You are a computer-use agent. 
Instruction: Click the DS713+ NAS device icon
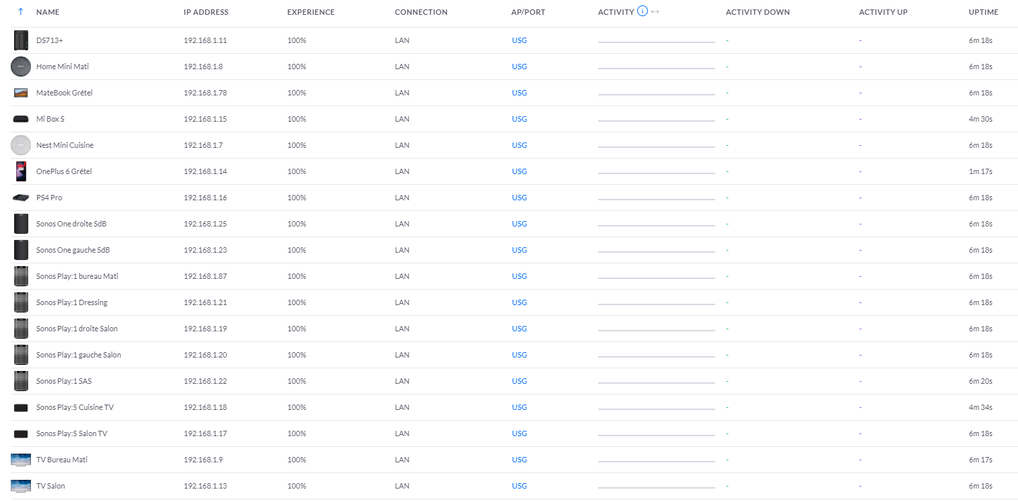point(21,40)
